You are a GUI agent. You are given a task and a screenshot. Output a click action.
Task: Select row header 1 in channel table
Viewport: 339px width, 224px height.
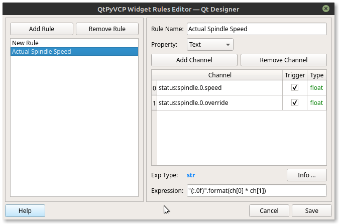154,103
